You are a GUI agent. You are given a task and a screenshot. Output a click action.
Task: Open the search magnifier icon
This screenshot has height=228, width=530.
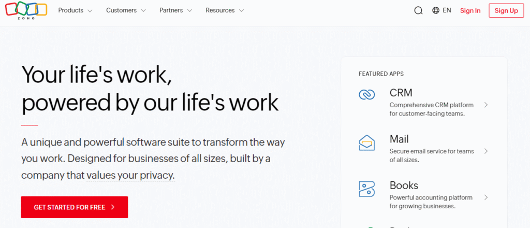418,10
